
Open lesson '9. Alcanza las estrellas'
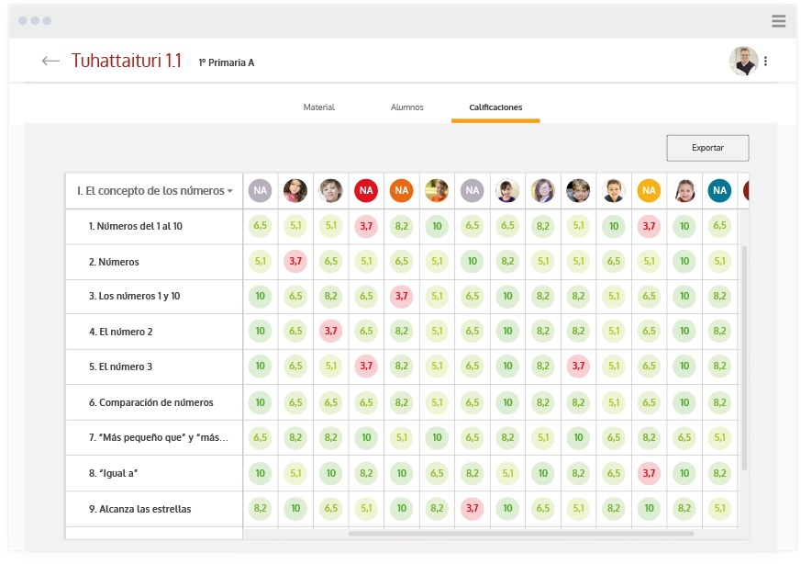(139, 509)
